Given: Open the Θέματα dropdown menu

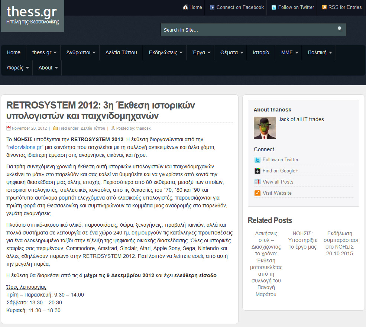Looking at the screenshot, I should point(232,52).
